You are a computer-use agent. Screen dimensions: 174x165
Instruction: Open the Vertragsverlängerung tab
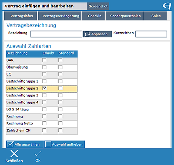point(60,16)
